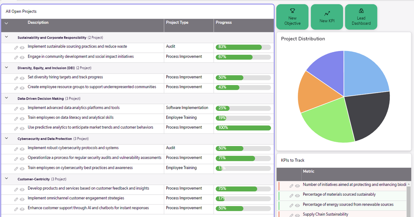
Task: Collapse Data-Driven Decision Making group
Action: coord(6,98)
